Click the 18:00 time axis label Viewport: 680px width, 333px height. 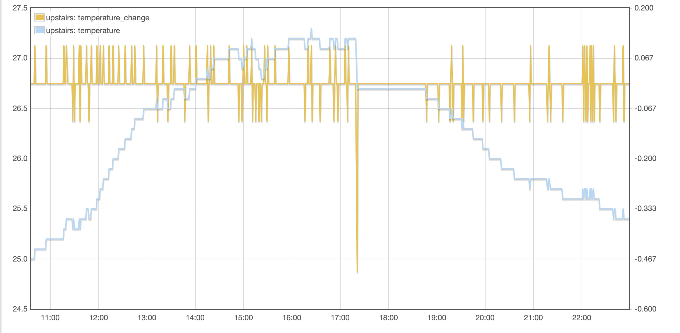389,318
